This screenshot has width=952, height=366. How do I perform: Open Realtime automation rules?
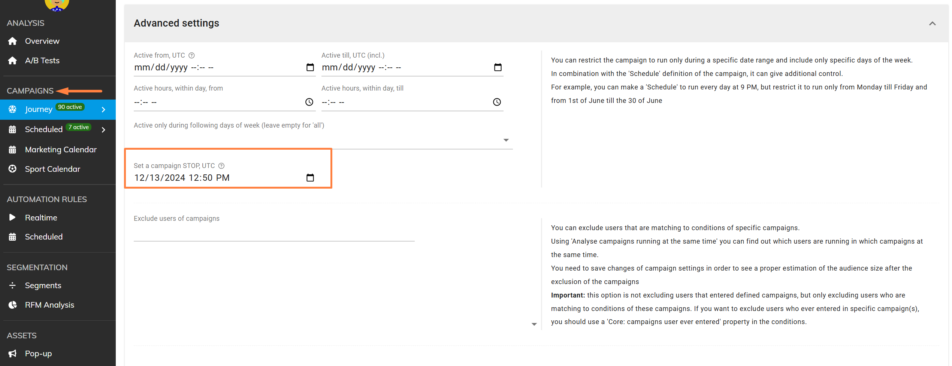(x=41, y=218)
